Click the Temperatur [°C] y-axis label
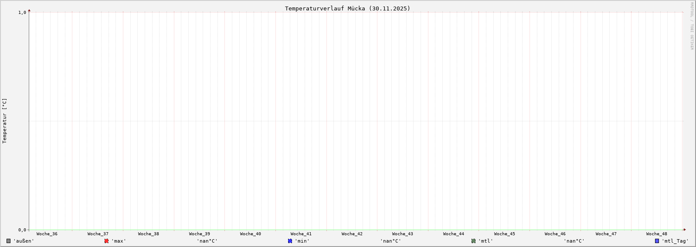Image resolution: width=696 pixels, height=247 pixels. [5, 121]
